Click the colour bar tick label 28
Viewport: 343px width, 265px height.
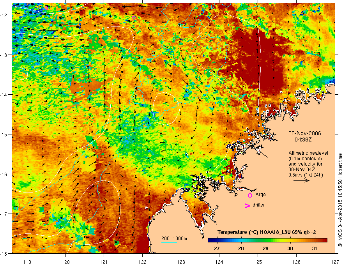coord(241,249)
